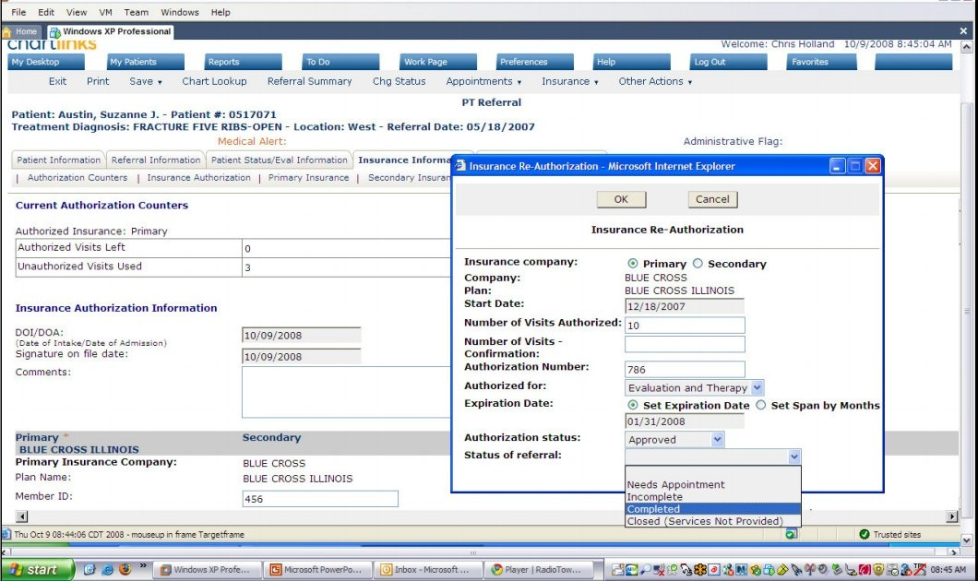Switch to the Microsoft PowerPoint taskbar item
This screenshot has height=581, width=978.
(318, 570)
